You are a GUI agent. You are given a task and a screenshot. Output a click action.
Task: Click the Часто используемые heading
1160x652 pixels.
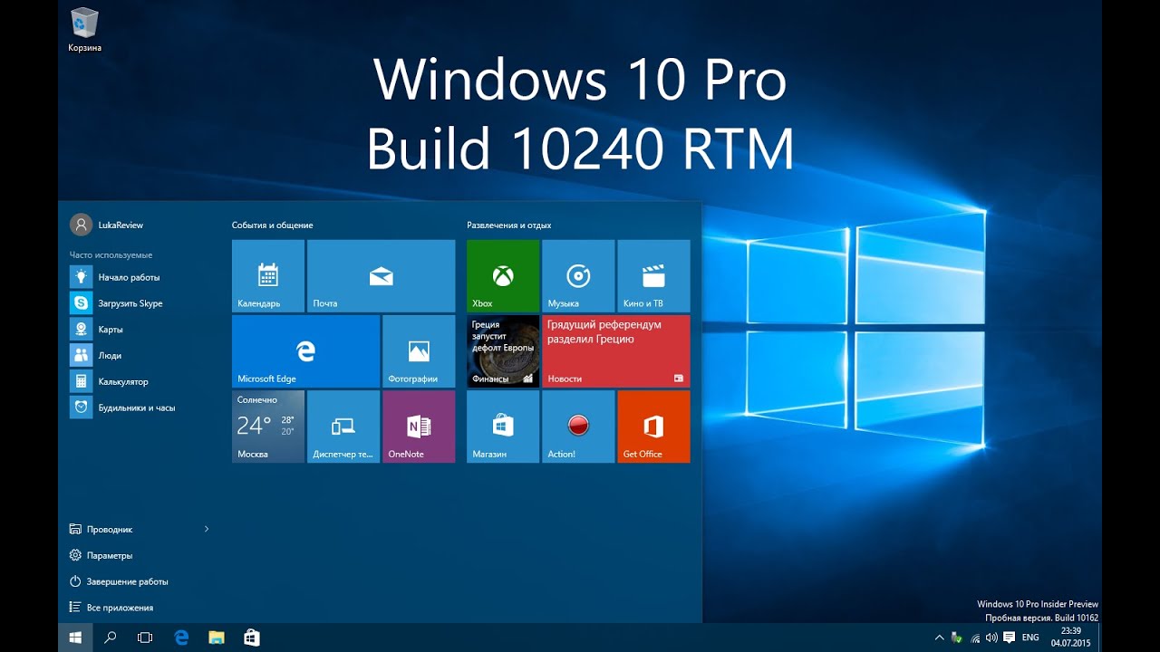pos(111,255)
